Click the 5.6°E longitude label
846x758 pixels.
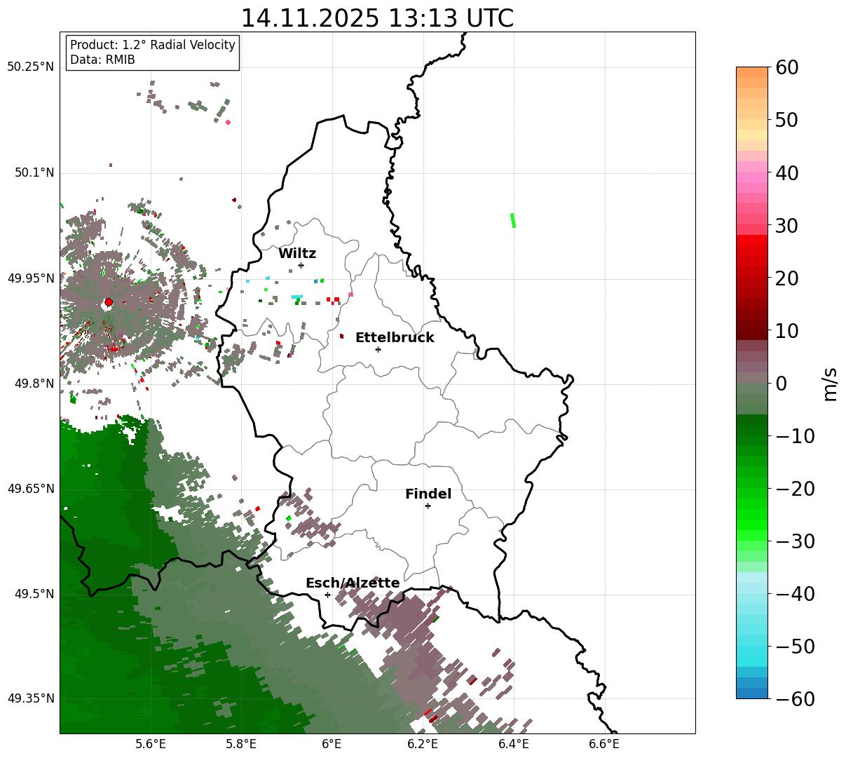click(x=151, y=744)
